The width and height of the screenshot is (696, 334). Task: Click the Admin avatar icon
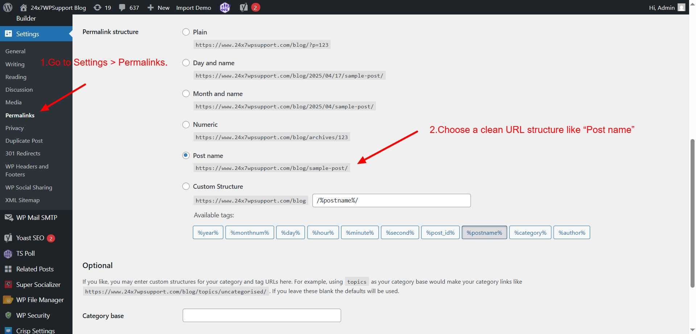click(681, 7)
